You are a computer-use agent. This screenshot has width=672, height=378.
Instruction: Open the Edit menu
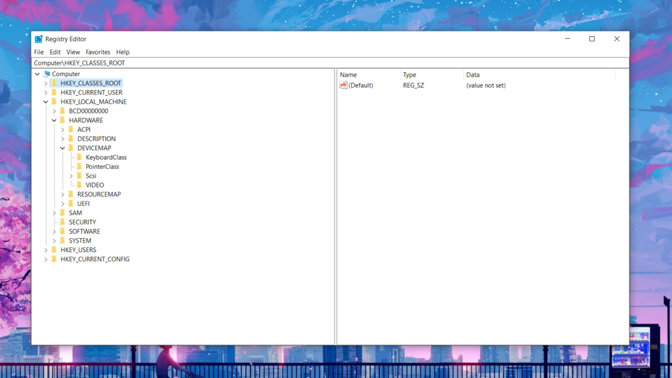point(55,52)
